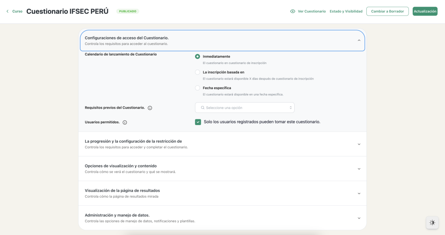The width and height of the screenshot is (445, 235).
Task: Click the PUBLICADO status badge
Action: (x=127, y=11)
